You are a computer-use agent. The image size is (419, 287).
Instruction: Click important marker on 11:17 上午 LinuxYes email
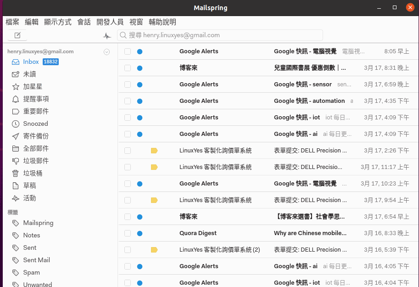click(154, 167)
